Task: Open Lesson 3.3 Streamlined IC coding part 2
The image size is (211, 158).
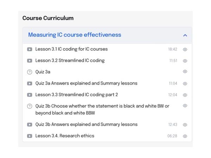Action: pyautogui.click(x=77, y=95)
